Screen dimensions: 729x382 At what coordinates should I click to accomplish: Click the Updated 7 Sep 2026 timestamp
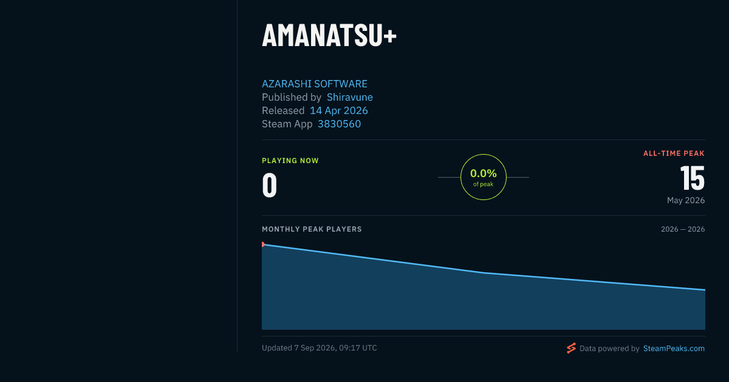pyautogui.click(x=320, y=348)
